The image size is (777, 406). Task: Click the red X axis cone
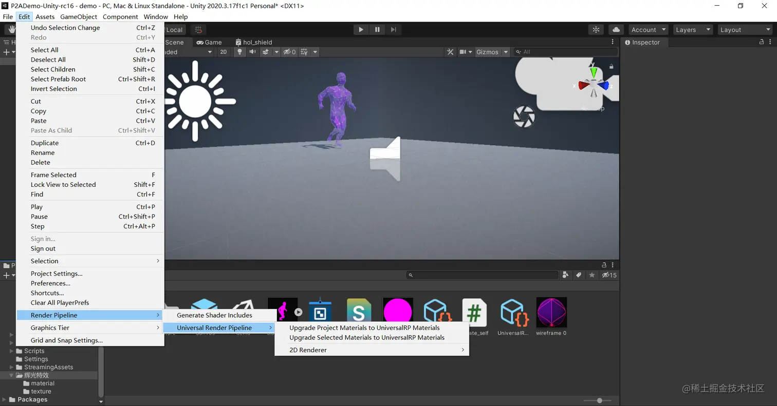583,85
